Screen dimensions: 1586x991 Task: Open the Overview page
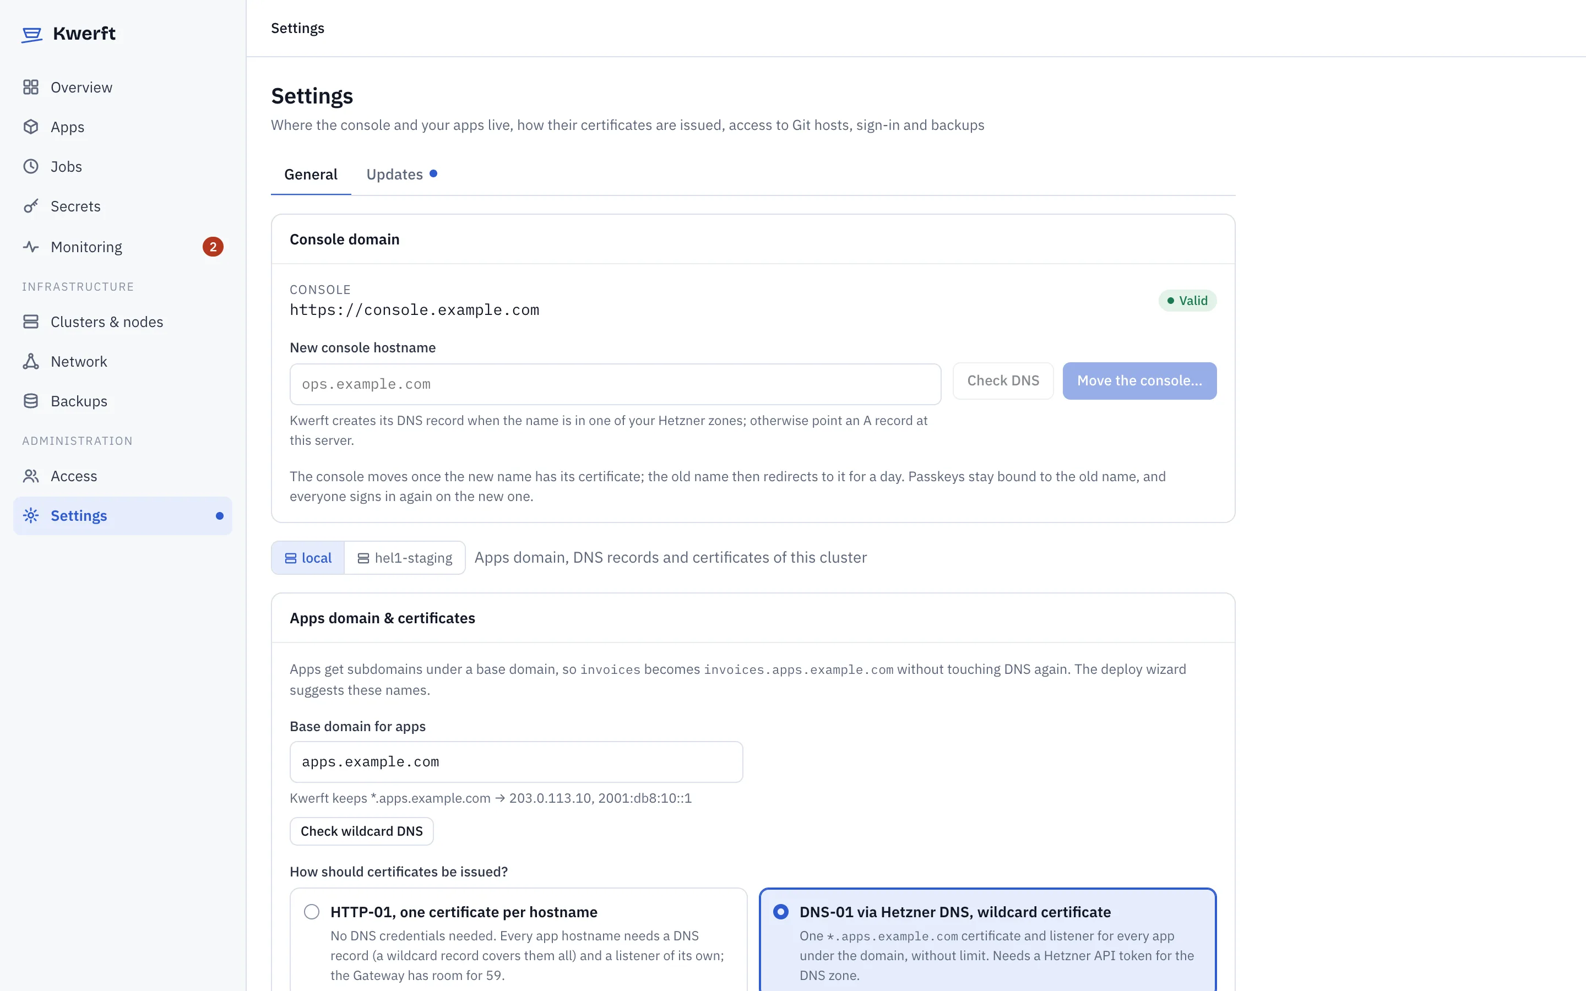123,87
